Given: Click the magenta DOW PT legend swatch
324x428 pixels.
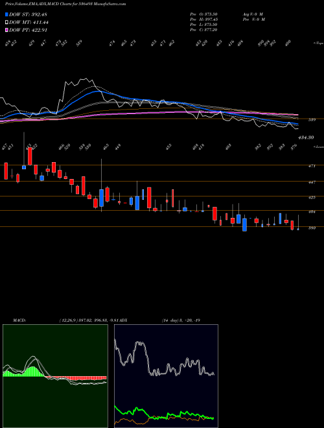Looking at the screenshot, I should (x=6, y=30).
